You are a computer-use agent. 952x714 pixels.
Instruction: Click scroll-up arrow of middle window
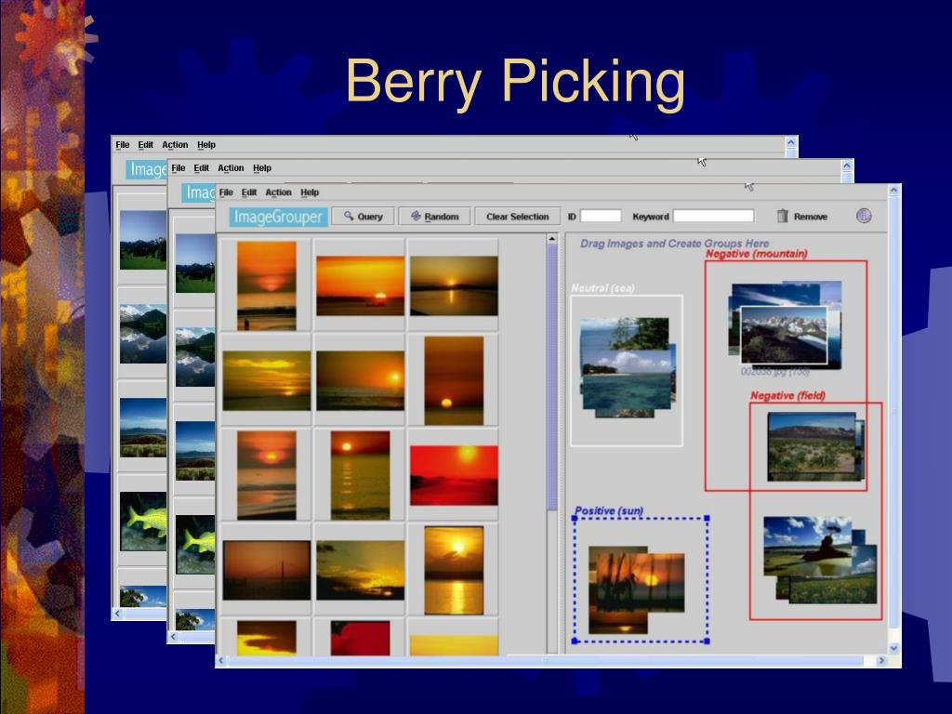pos(847,165)
